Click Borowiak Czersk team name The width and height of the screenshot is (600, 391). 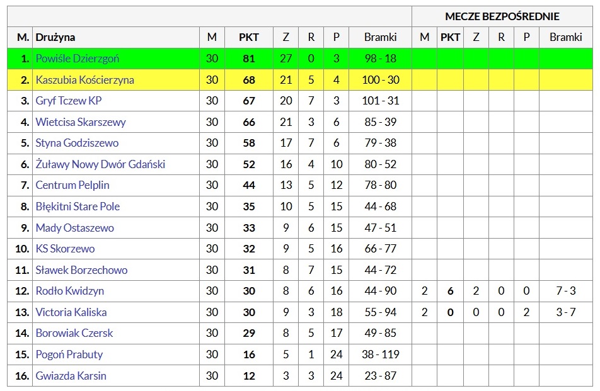tap(74, 333)
